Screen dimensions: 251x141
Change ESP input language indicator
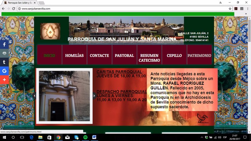point(225,137)
